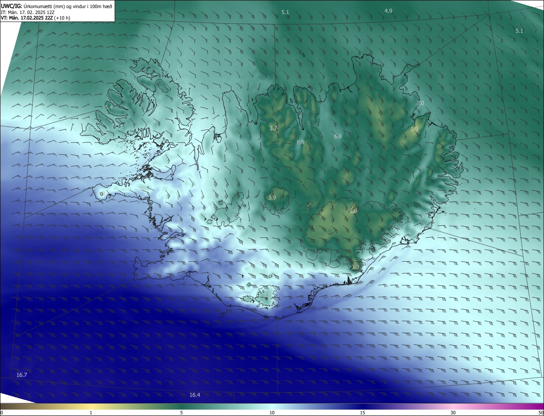Image resolution: width=544 pixels, height=416 pixels.
Task: Click the 'VT: Mán. 17.02.2025 22Z (+10 h)' line
Action: point(35,18)
